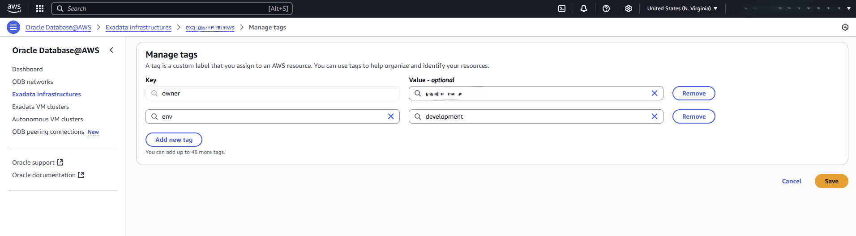Remove the env tag
This screenshot has height=236, width=856.
(694, 116)
